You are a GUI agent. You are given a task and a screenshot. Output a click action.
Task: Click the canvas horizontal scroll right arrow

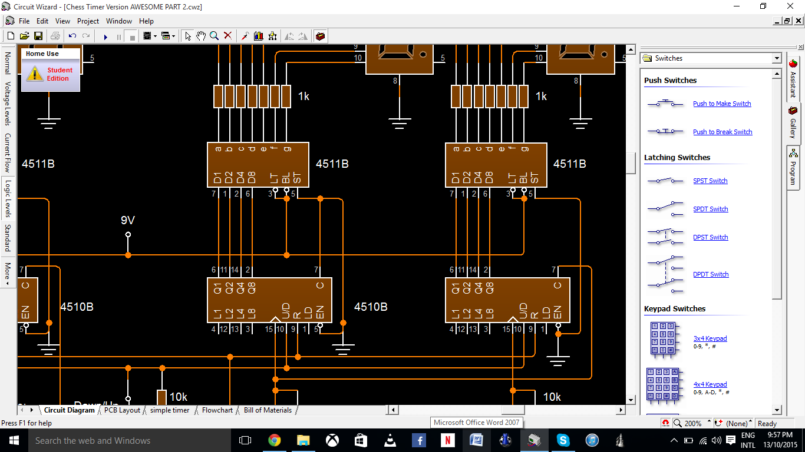tap(621, 410)
